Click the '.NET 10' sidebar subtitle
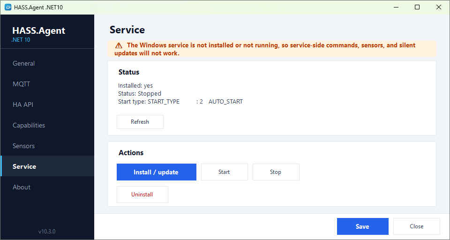Viewport: 450px width, 240px height. (21, 40)
